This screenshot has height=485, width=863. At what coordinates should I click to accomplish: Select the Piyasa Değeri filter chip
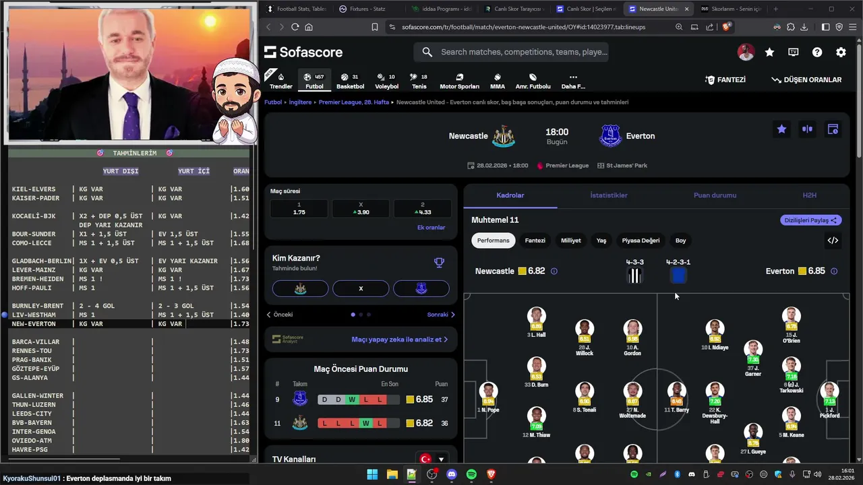pyautogui.click(x=641, y=240)
